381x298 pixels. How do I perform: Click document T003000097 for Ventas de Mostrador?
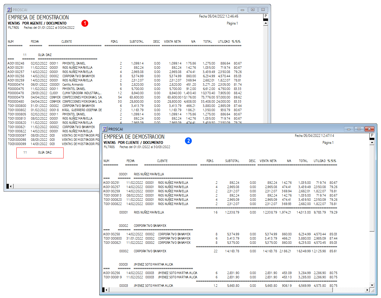coord(17,135)
